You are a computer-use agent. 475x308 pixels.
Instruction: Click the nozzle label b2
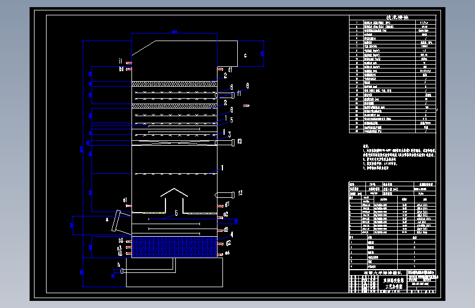pyautogui.click(x=121, y=241)
